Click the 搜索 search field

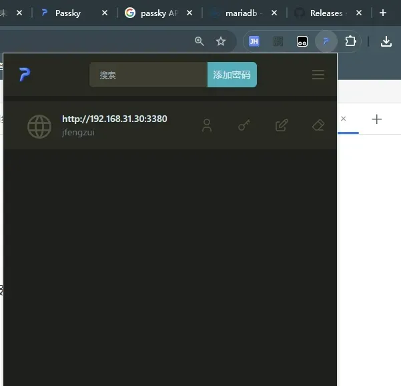[x=148, y=75]
